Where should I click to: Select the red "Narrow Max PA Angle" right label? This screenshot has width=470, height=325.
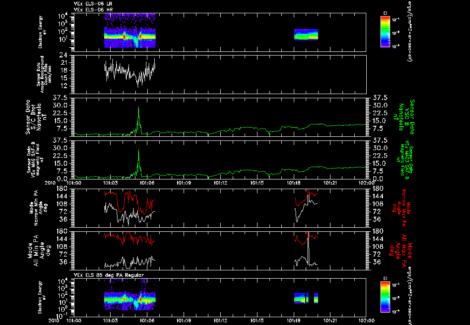402,207
